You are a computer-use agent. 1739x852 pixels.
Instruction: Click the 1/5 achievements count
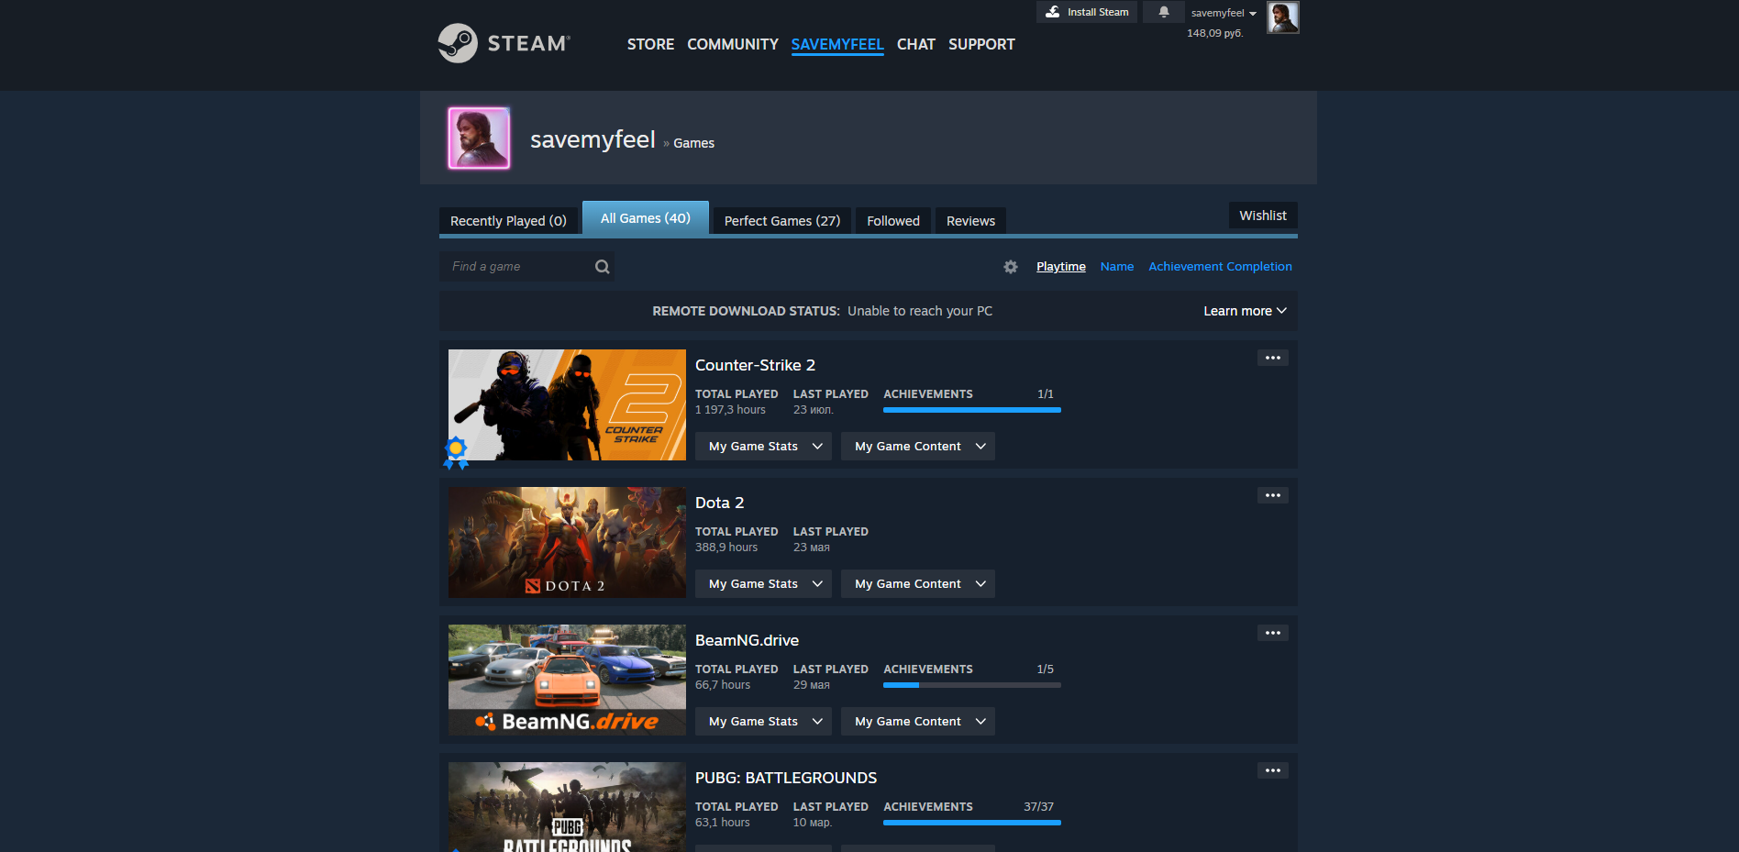(x=1045, y=669)
